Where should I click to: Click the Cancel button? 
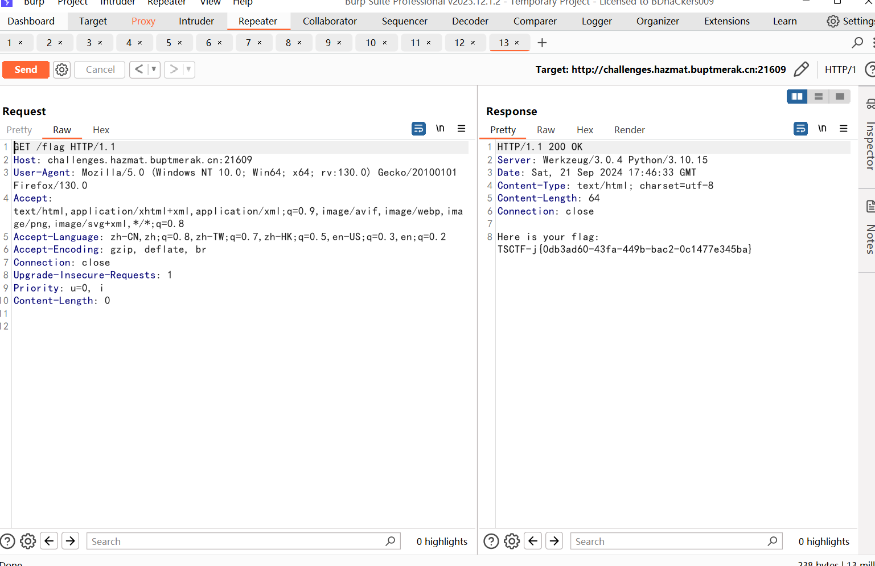pyautogui.click(x=100, y=69)
